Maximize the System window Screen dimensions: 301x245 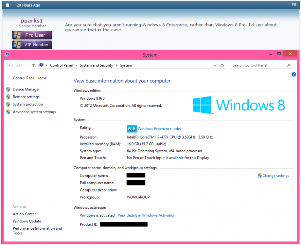tap(279, 54)
